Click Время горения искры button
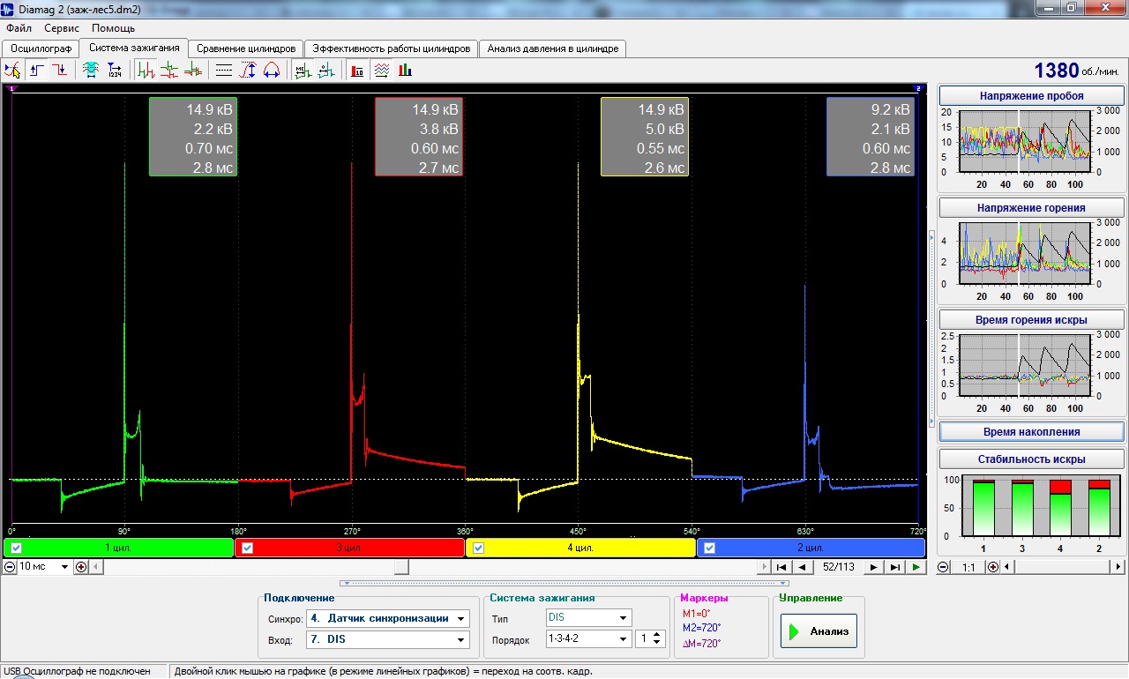 coord(1031,319)
